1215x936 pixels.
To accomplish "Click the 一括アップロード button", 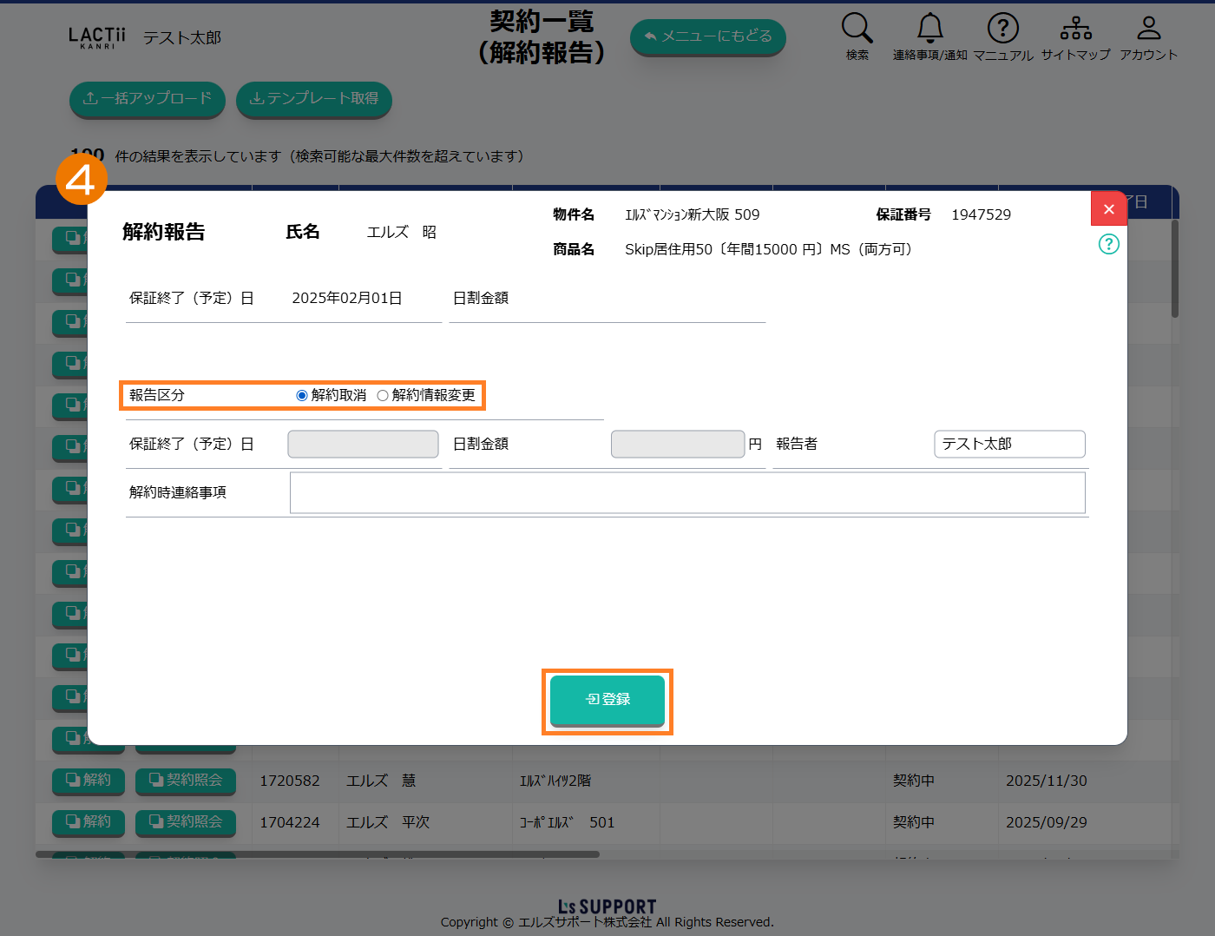I will click(x=148, y=99).
